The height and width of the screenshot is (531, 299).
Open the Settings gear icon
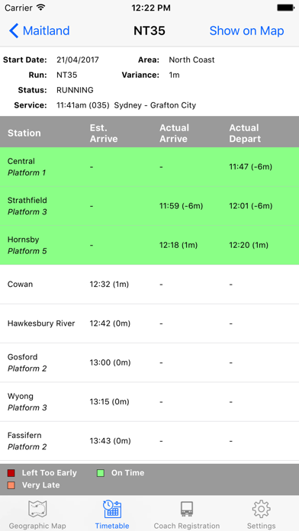pyautogui.click(x=261, y=509)
